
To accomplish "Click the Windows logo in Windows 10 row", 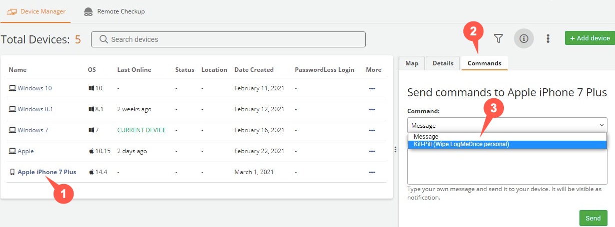I will (x=92, y=88).
